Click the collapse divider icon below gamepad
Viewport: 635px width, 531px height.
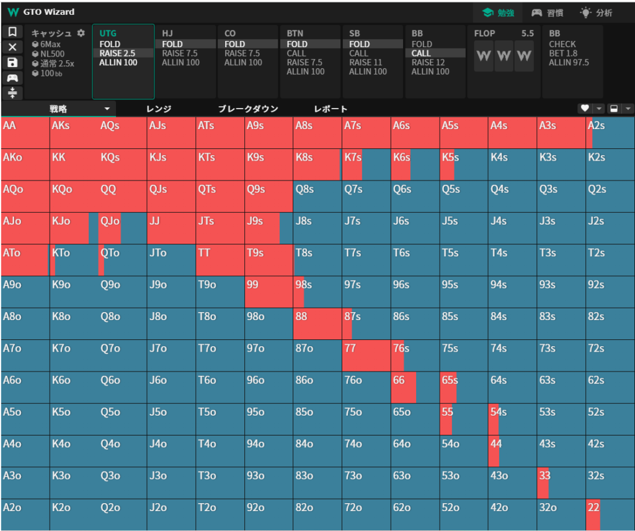click(12, 92)
